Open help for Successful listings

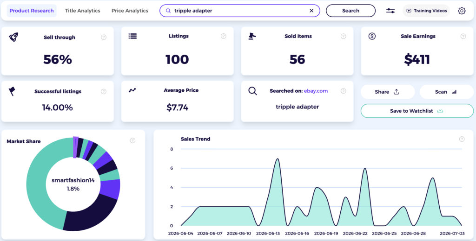click(104, 91)
